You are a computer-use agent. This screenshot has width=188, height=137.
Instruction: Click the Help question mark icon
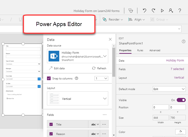coord(180,11)
